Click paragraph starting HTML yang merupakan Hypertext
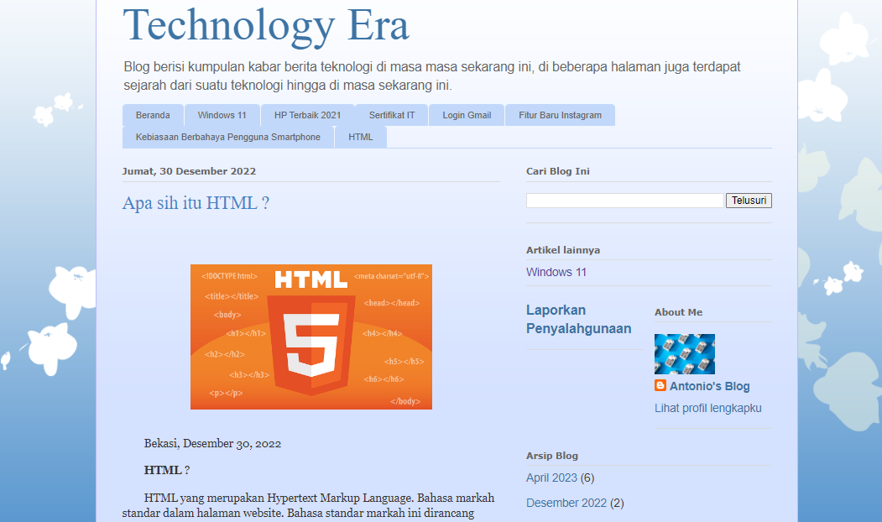The width and height of the screenshot is (882, 522). pos(308,505)
